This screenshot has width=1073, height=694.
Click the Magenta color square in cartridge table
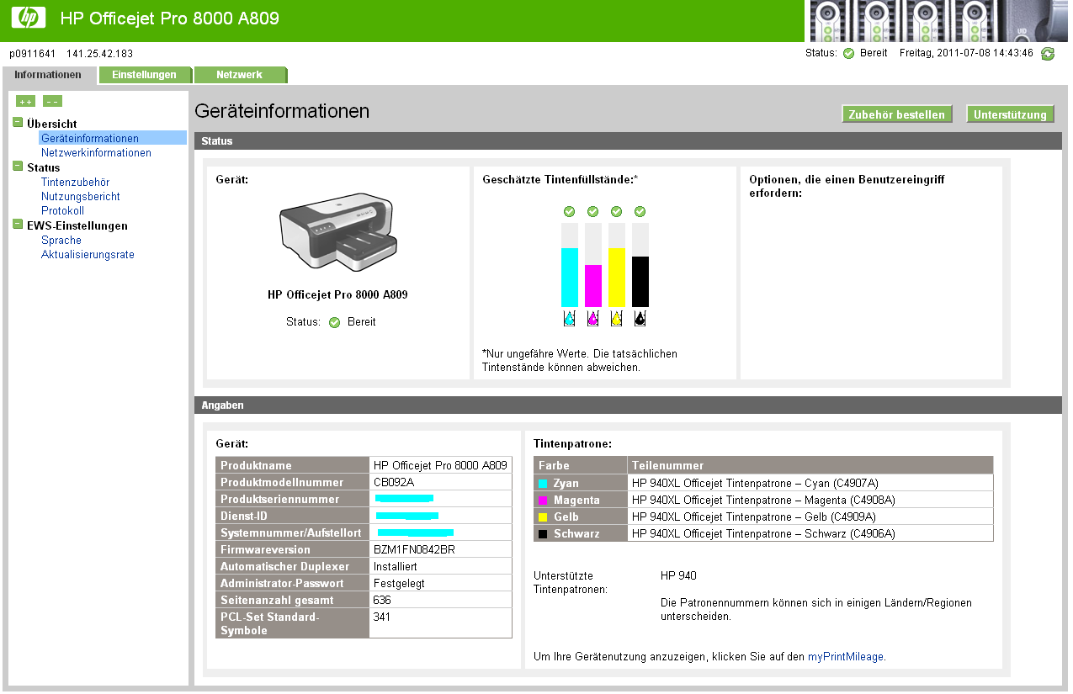(543, 501)
